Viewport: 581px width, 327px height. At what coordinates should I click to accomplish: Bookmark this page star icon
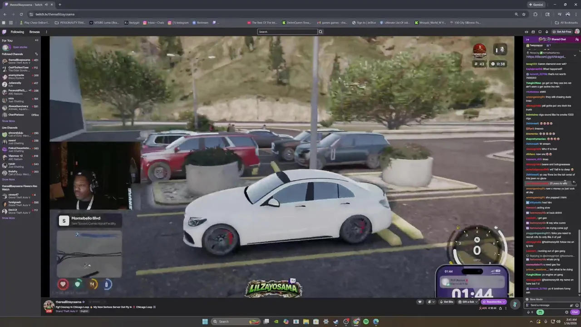(524, 14)
